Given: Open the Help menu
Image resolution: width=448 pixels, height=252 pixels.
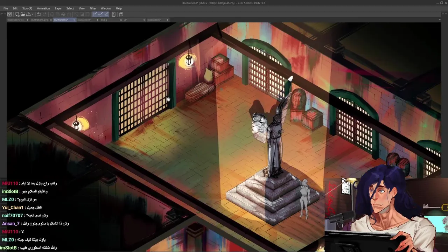Looking at the screenshot, I should click(x=119, y=8).
